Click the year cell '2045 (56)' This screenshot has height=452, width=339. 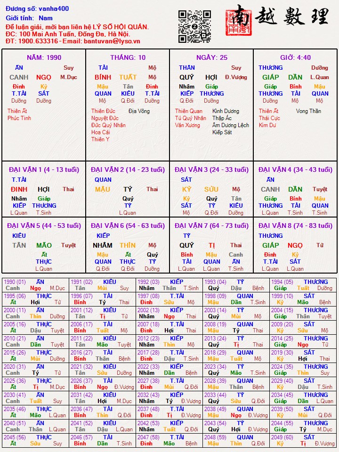(x=35, y=441)
